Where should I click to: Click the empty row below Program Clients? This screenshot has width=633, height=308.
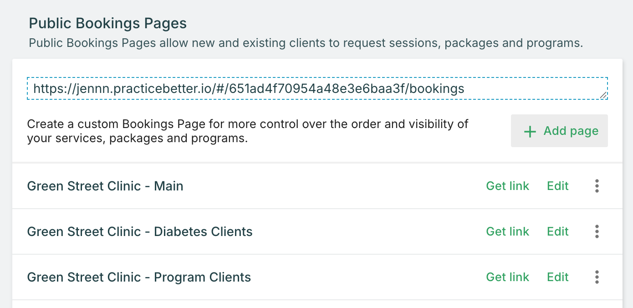click(x=317, y=304)
